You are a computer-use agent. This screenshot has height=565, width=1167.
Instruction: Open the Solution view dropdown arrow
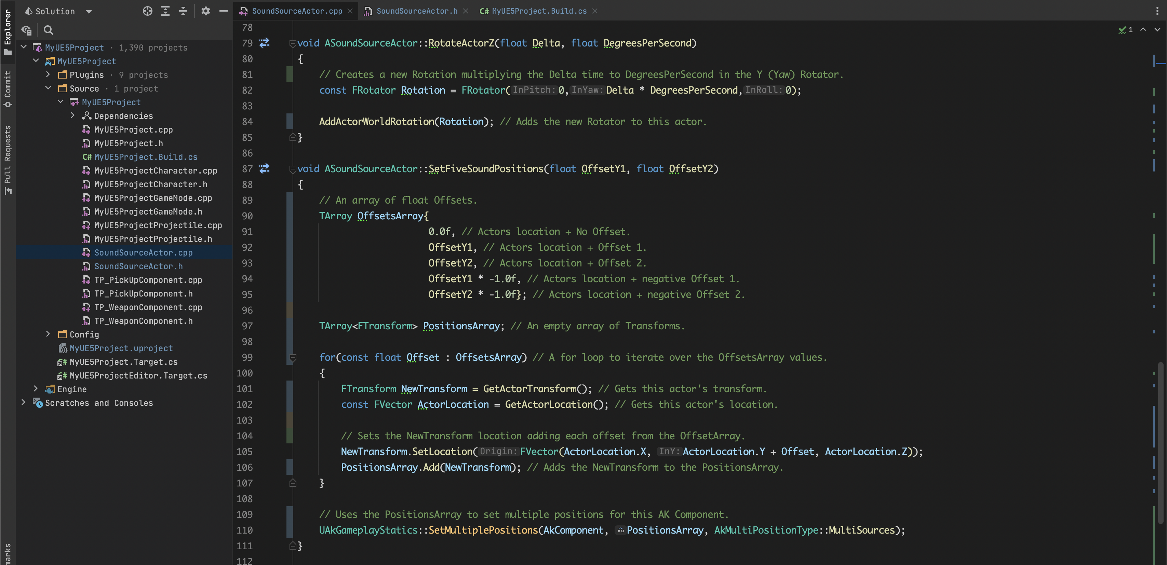[89, 11]
